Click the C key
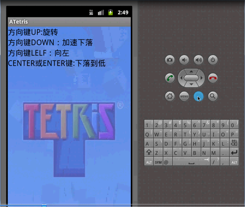Image resolution: width=245 pixels, height=207 pixels. [177, 152]
